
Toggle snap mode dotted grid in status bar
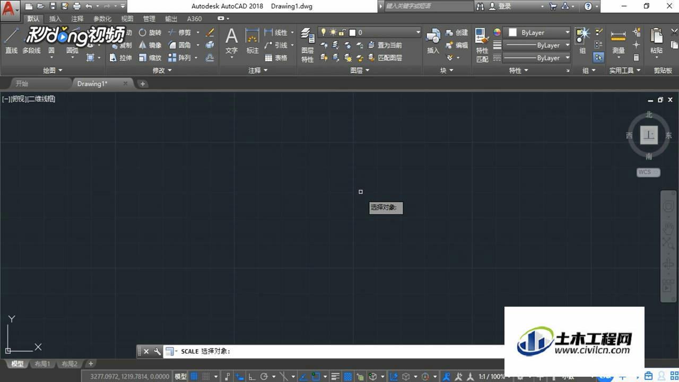tap(206, 376)
